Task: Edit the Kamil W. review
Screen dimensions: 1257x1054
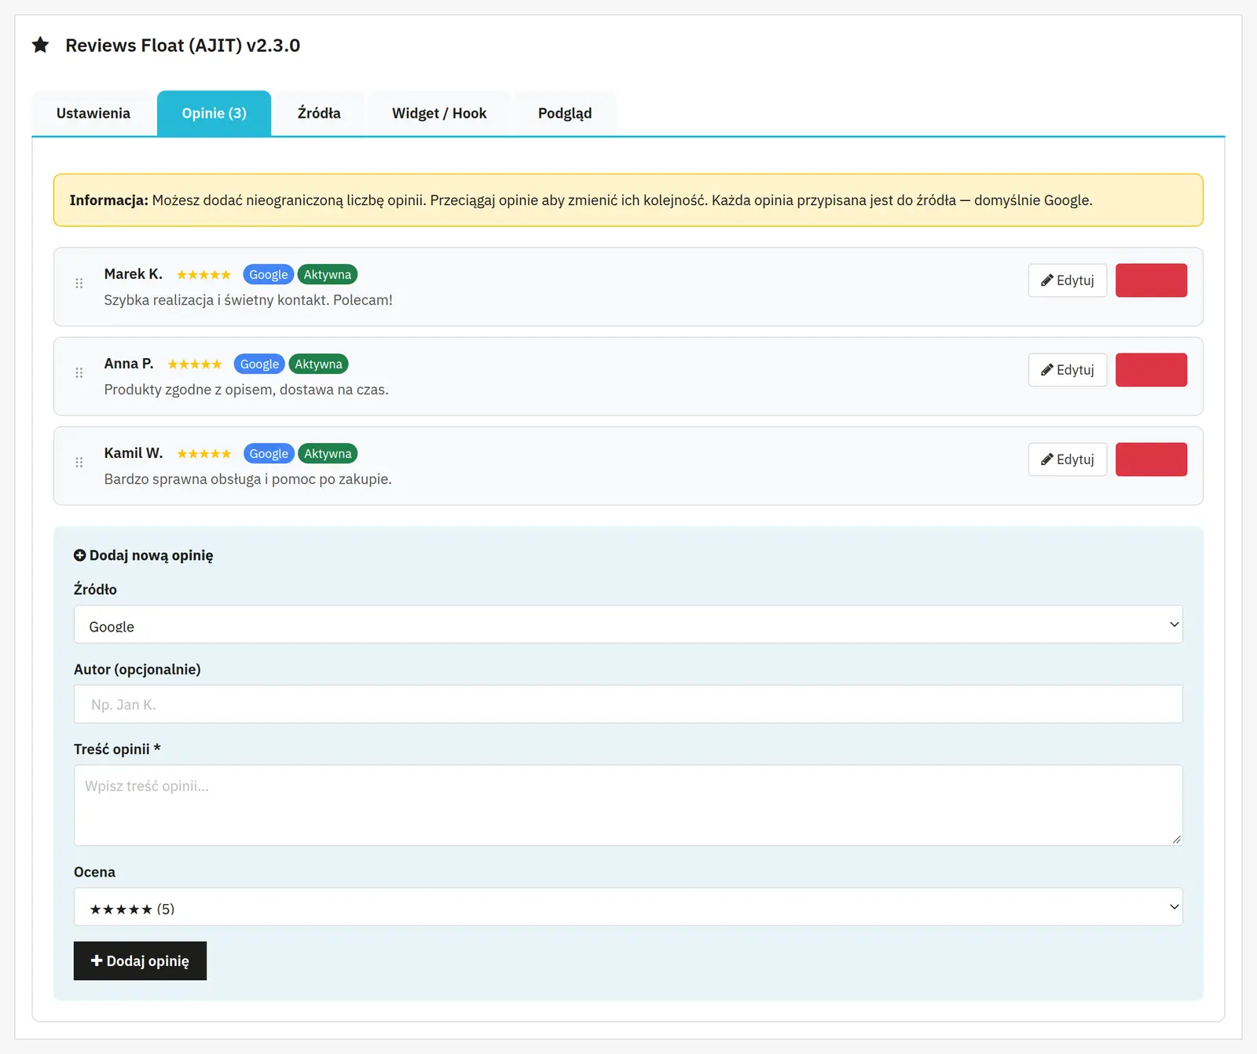Action: (x=1068, y=459)
